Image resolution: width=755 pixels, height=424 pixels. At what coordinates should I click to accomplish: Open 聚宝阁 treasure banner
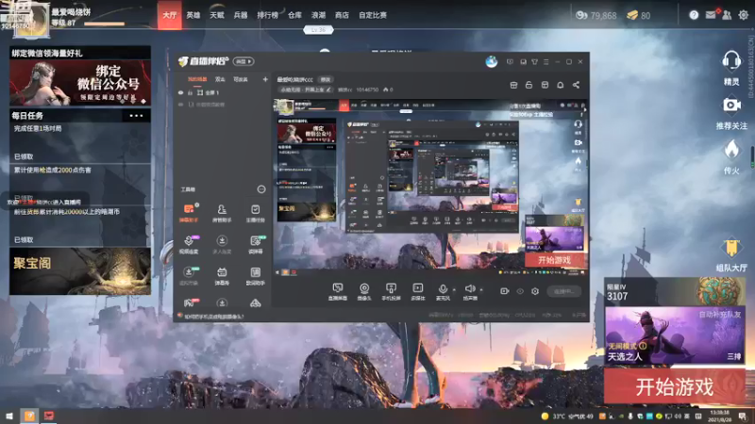(x=80, y=270)
